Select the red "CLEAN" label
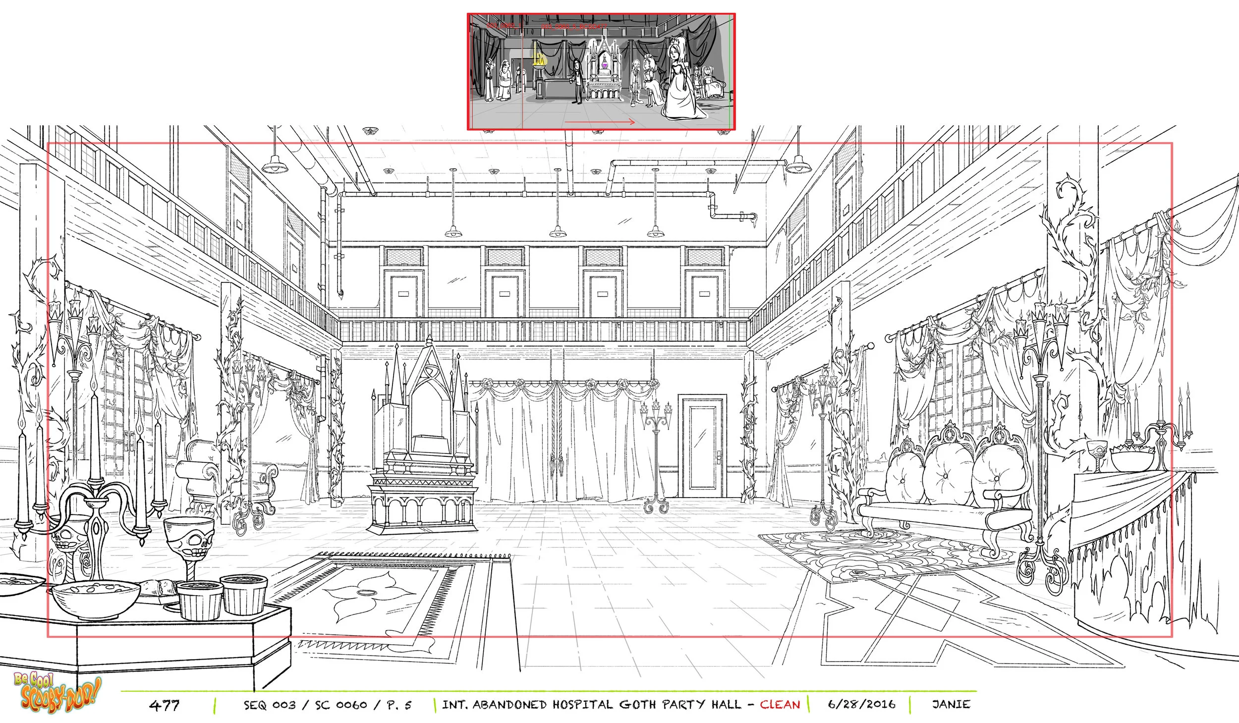The width and height of the screenshot is (1239, 723). pyautogui.click(x=780, y=705)
